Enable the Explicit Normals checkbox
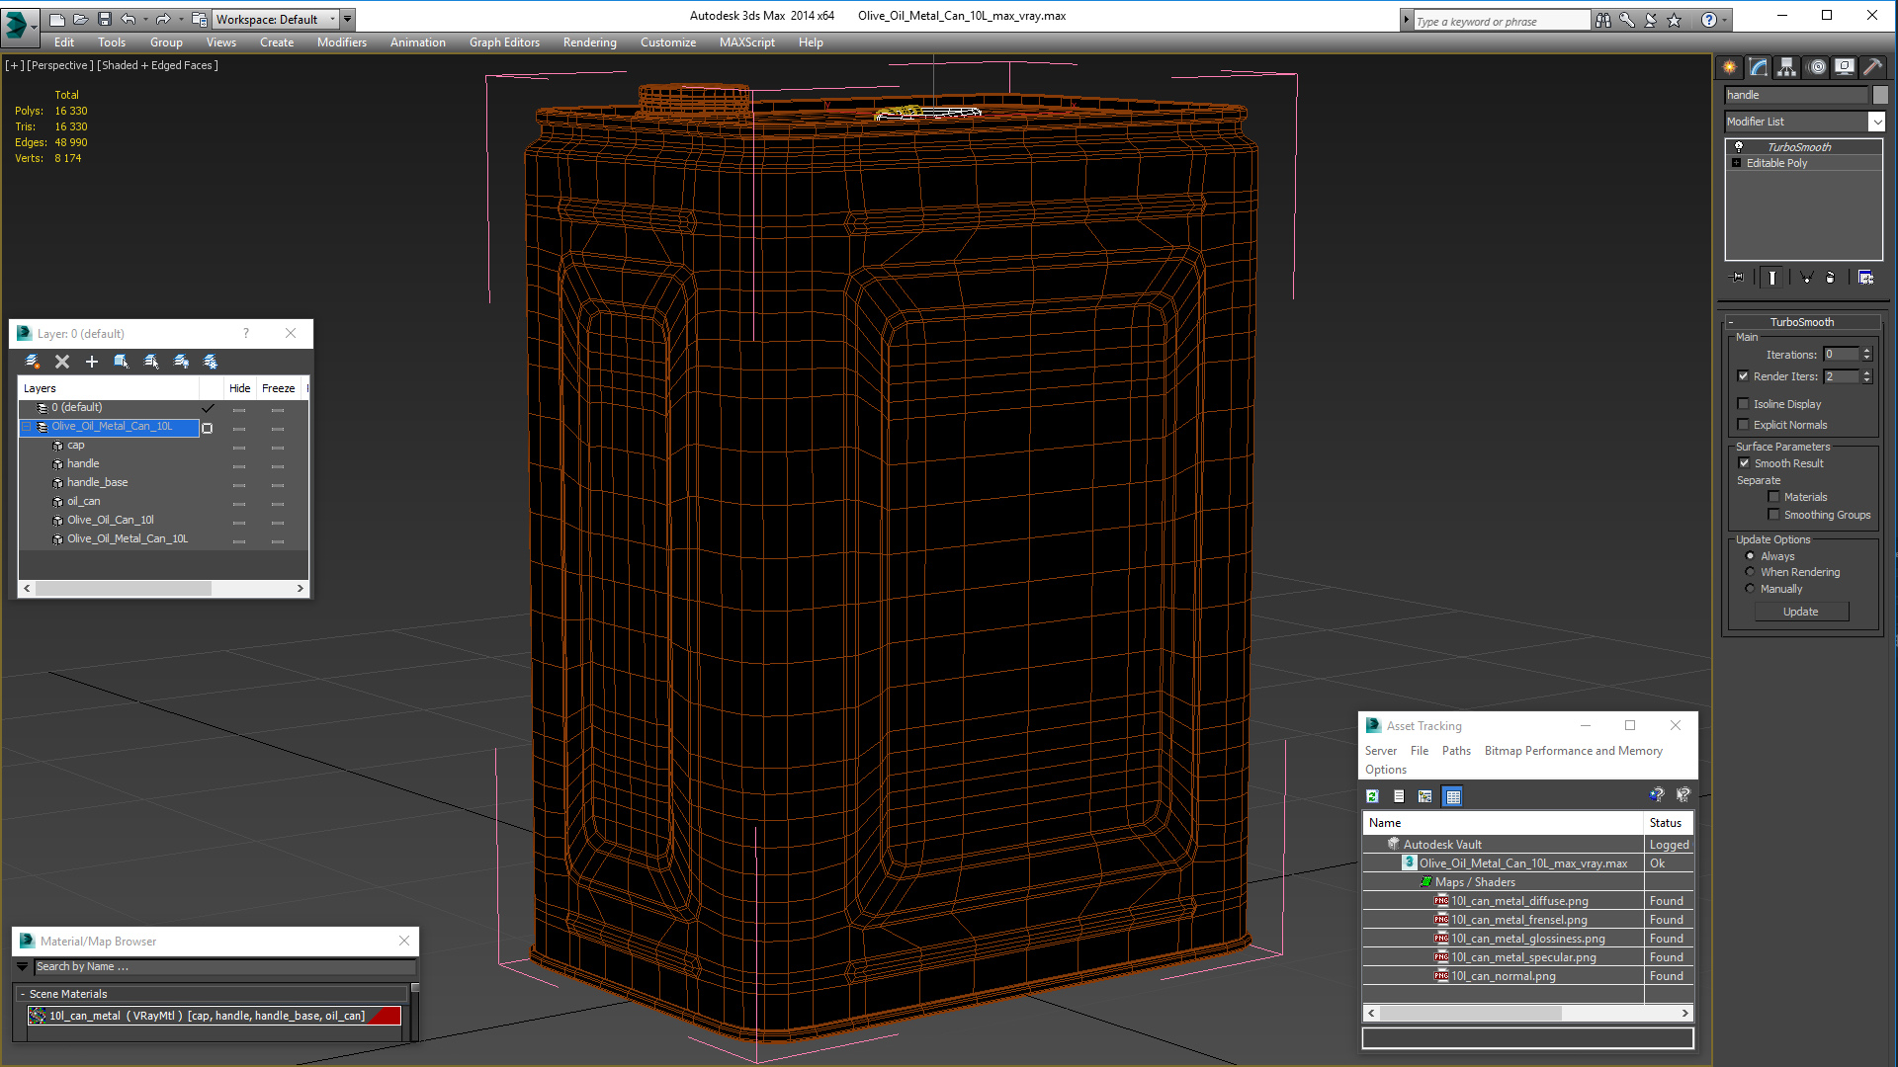The height and width of the screenshot is (1067, 1898). [x=1744, y=425]
